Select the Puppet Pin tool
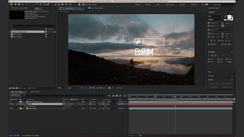Viewport: 244px width, 137px height. click(70, 5)
